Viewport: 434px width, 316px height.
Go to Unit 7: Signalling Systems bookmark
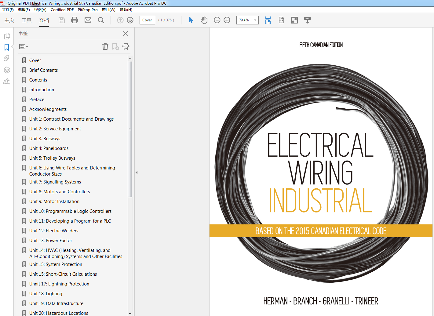55,182
